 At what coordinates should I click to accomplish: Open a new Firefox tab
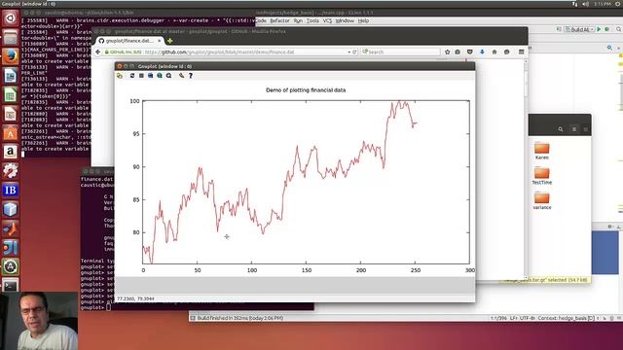coord(170,41)
